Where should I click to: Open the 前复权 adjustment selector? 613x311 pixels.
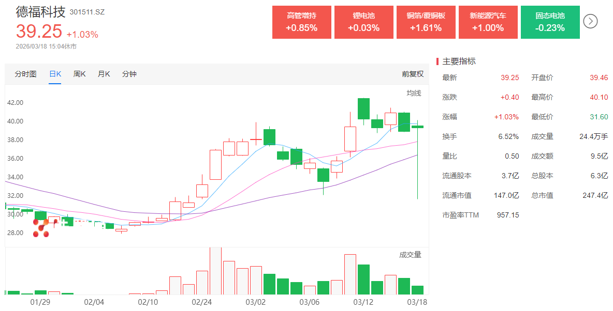pyautogui.click(x=413, y=74)
